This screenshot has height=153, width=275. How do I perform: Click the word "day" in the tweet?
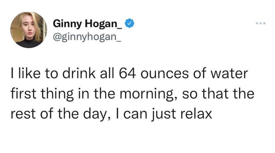(x=94, y=114)
